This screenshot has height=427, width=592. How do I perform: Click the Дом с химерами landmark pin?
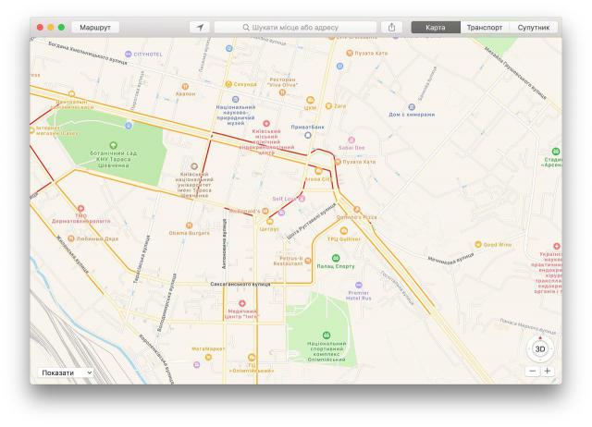tap(412, 105)
